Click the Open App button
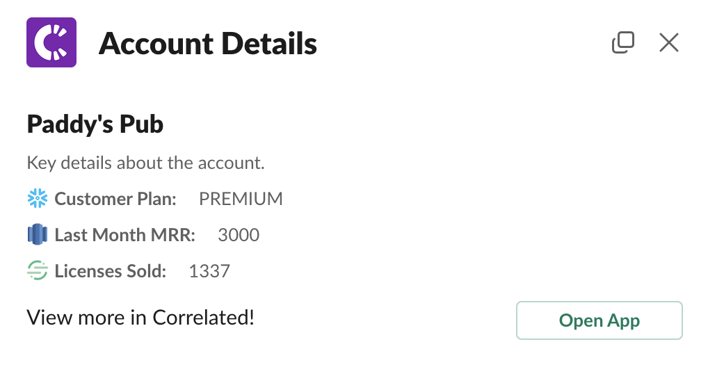This screenshot has height=367, width=708. (x=600, y=320)
